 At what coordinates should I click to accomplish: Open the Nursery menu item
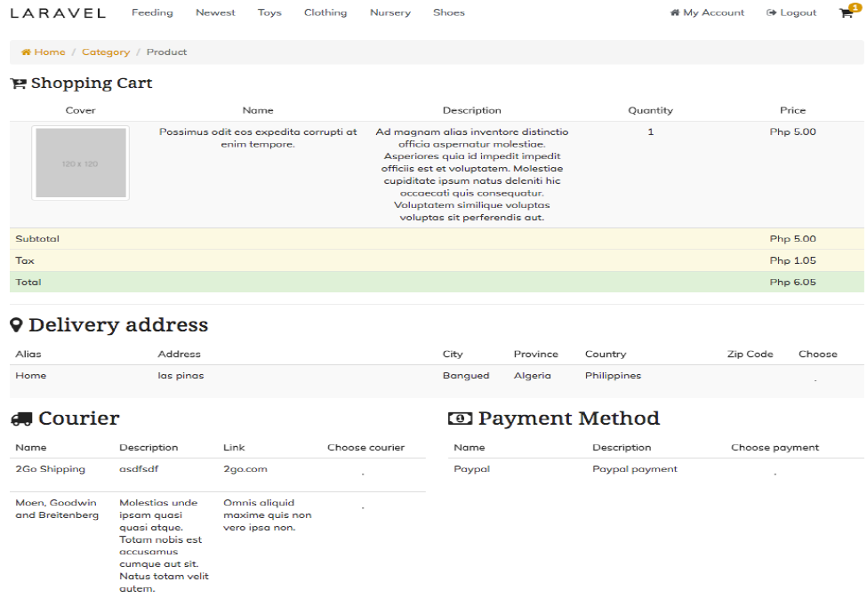(x=390, y=13)
